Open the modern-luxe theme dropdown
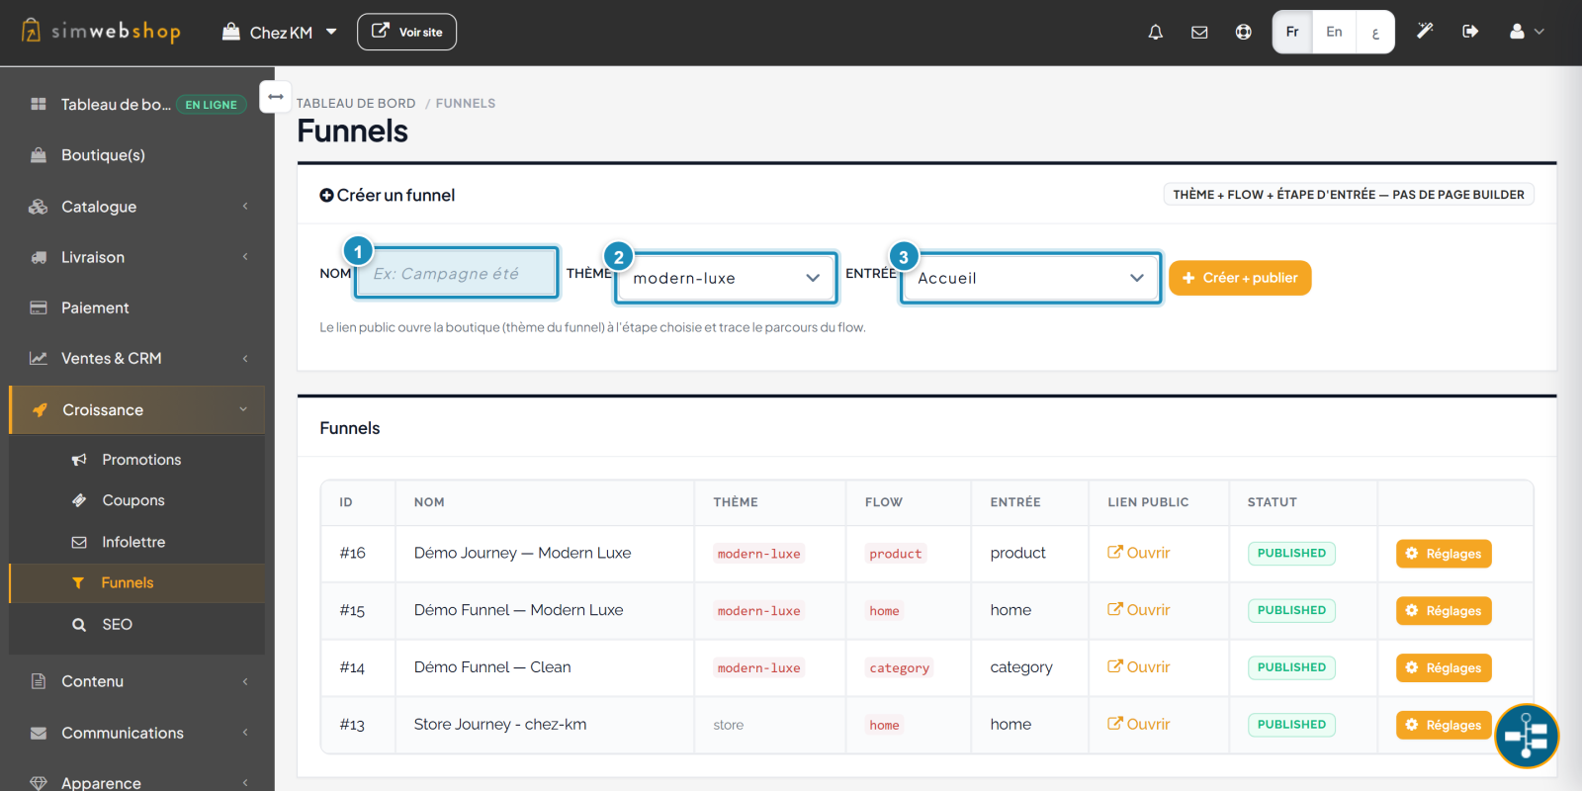 point(727,278)
